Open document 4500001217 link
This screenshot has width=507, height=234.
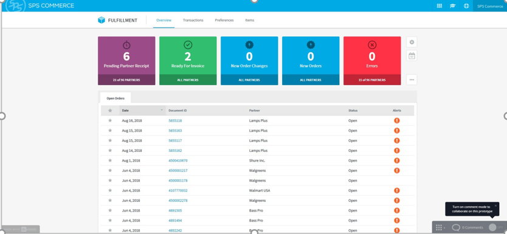pos(178,171)
